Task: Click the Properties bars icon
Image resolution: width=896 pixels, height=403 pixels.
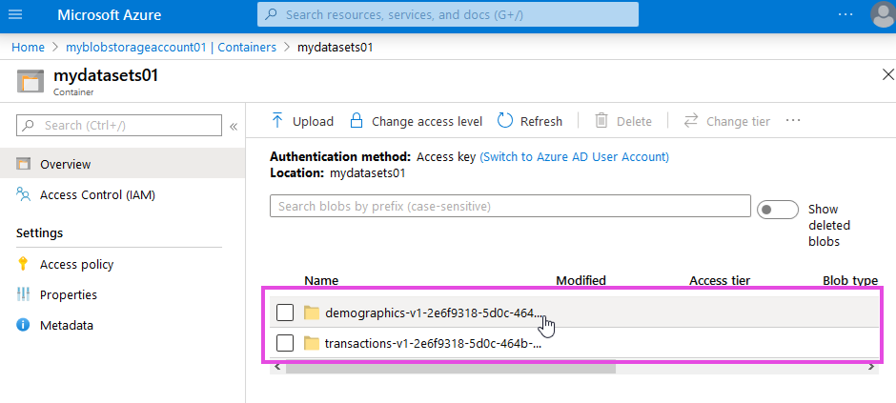Action: [x=24, y=295]
